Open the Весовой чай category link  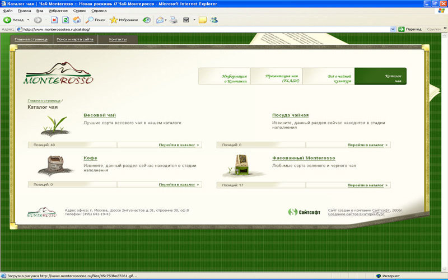[100, 115]
